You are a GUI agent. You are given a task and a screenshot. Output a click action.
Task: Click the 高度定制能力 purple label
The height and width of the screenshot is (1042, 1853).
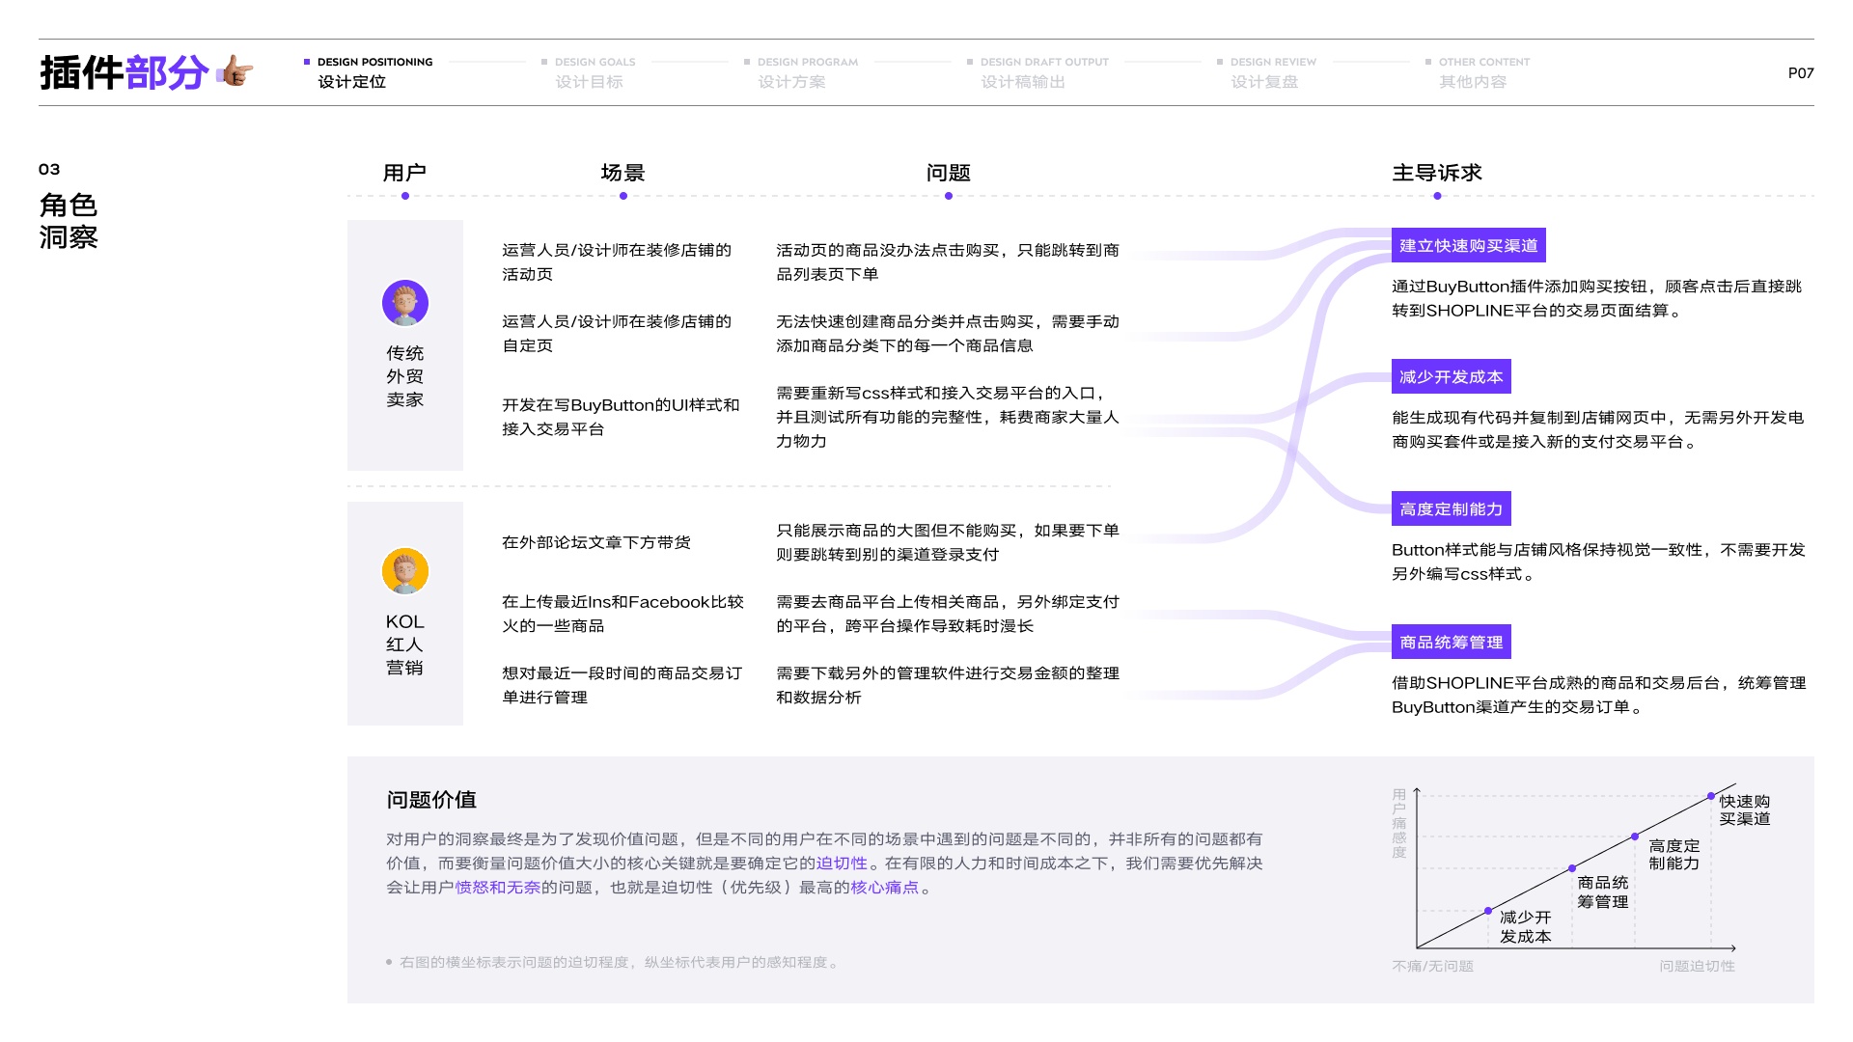(x=1451, y=508)
